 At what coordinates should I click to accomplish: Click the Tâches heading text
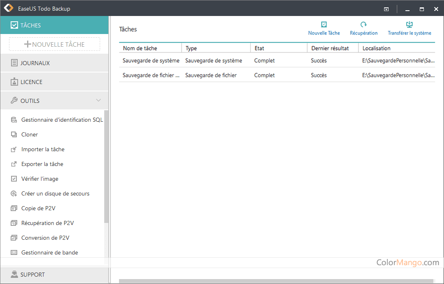[x=128, y=30]
